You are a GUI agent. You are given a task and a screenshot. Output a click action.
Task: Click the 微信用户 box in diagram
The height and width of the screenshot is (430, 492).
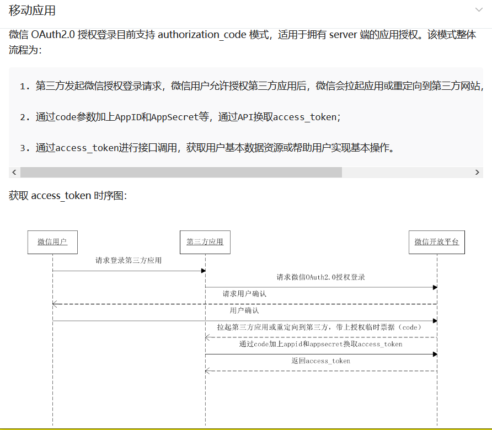pyautogui.click(x=52, y=242)
